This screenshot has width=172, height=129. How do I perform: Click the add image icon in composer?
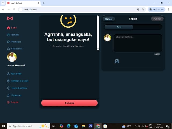(x=117, y=61)
